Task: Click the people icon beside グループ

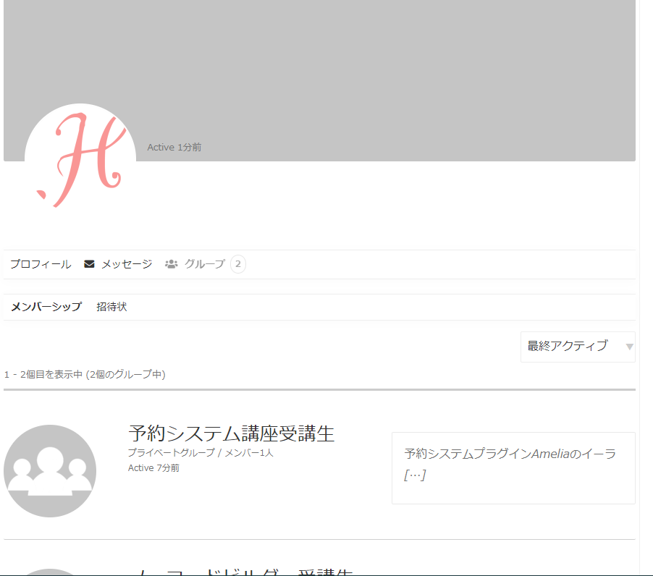Action: pyautogui.click(x=172, y=264)
